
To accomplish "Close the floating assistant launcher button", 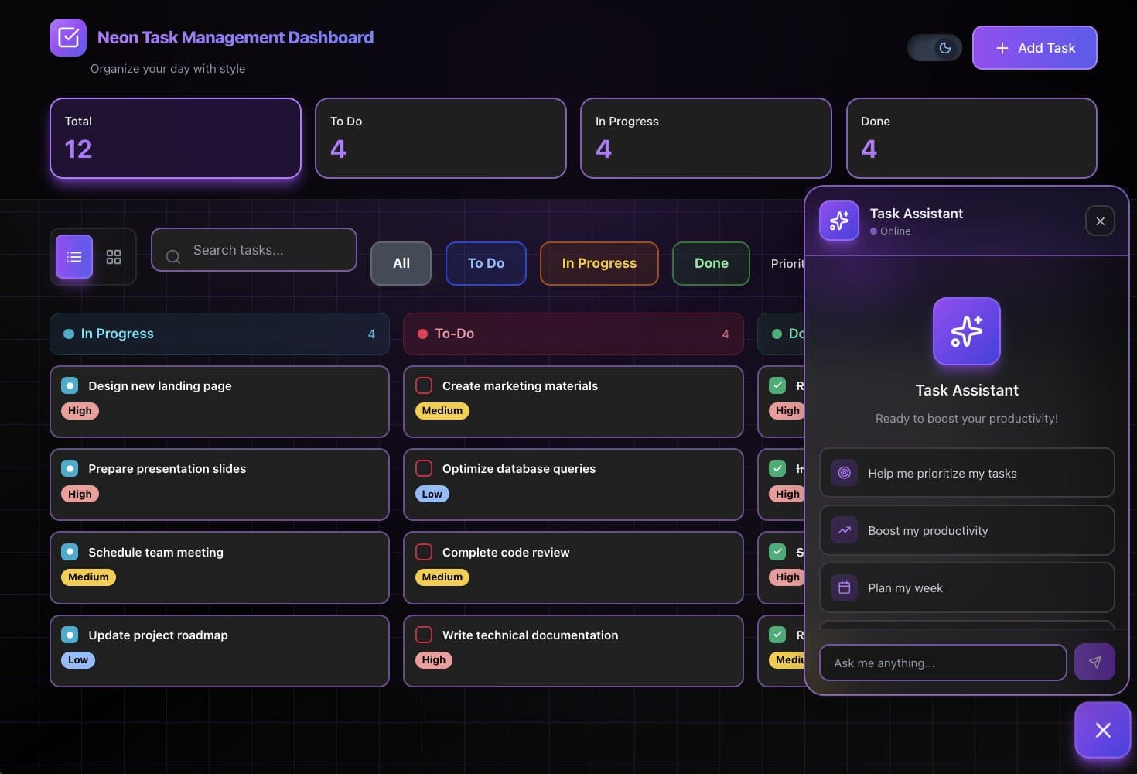I will point(1103,730).
